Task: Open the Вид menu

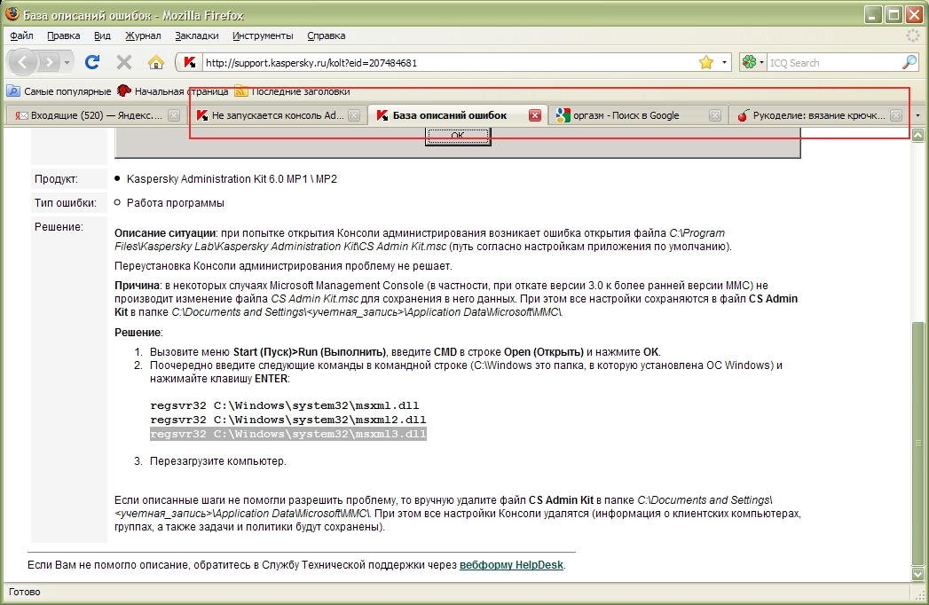Action: click(x=103, y=35)
